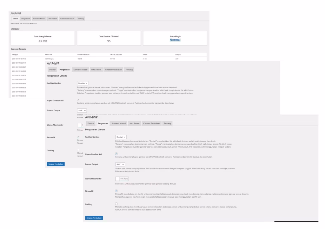Click the Normal plugin status link
The image size is (325, 229).
coord(175,40)
